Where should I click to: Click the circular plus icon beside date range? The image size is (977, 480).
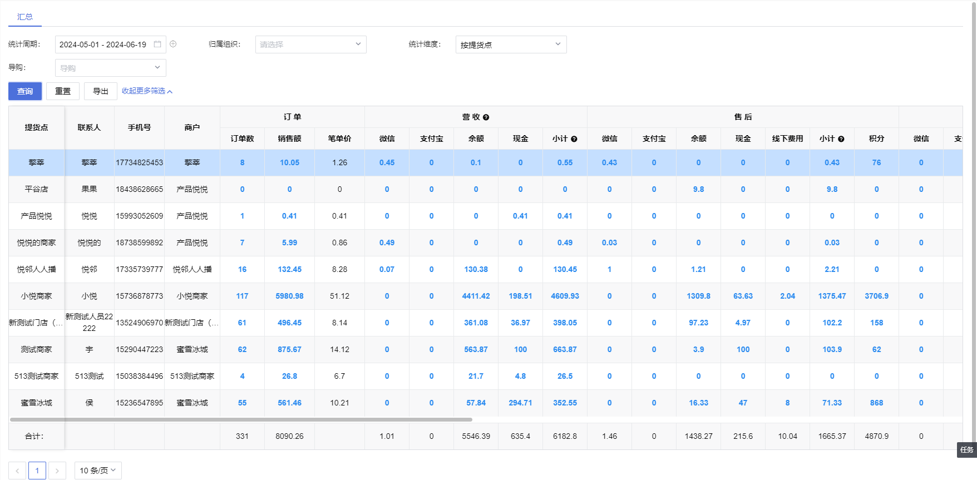(173, 44)
